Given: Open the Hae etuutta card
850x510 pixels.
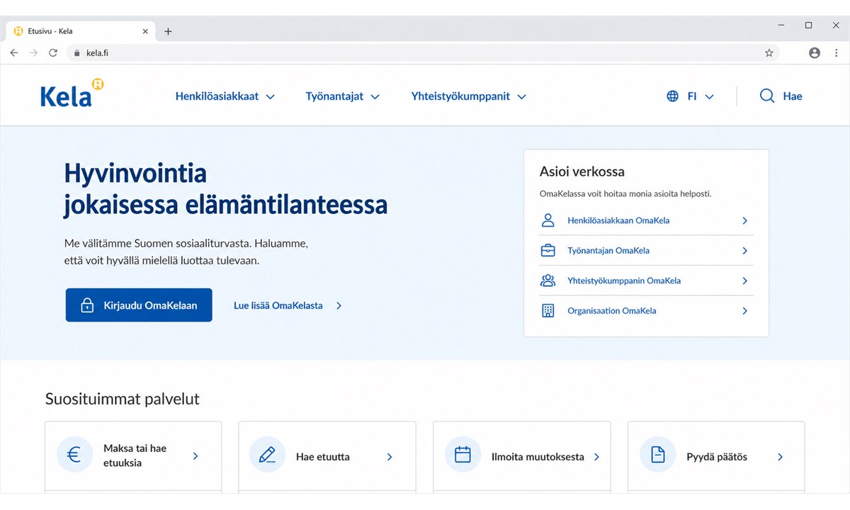Looking at the screenshot, I should coord(327,457).
